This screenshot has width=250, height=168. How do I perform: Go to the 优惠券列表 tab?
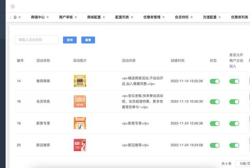pos(240,17)
